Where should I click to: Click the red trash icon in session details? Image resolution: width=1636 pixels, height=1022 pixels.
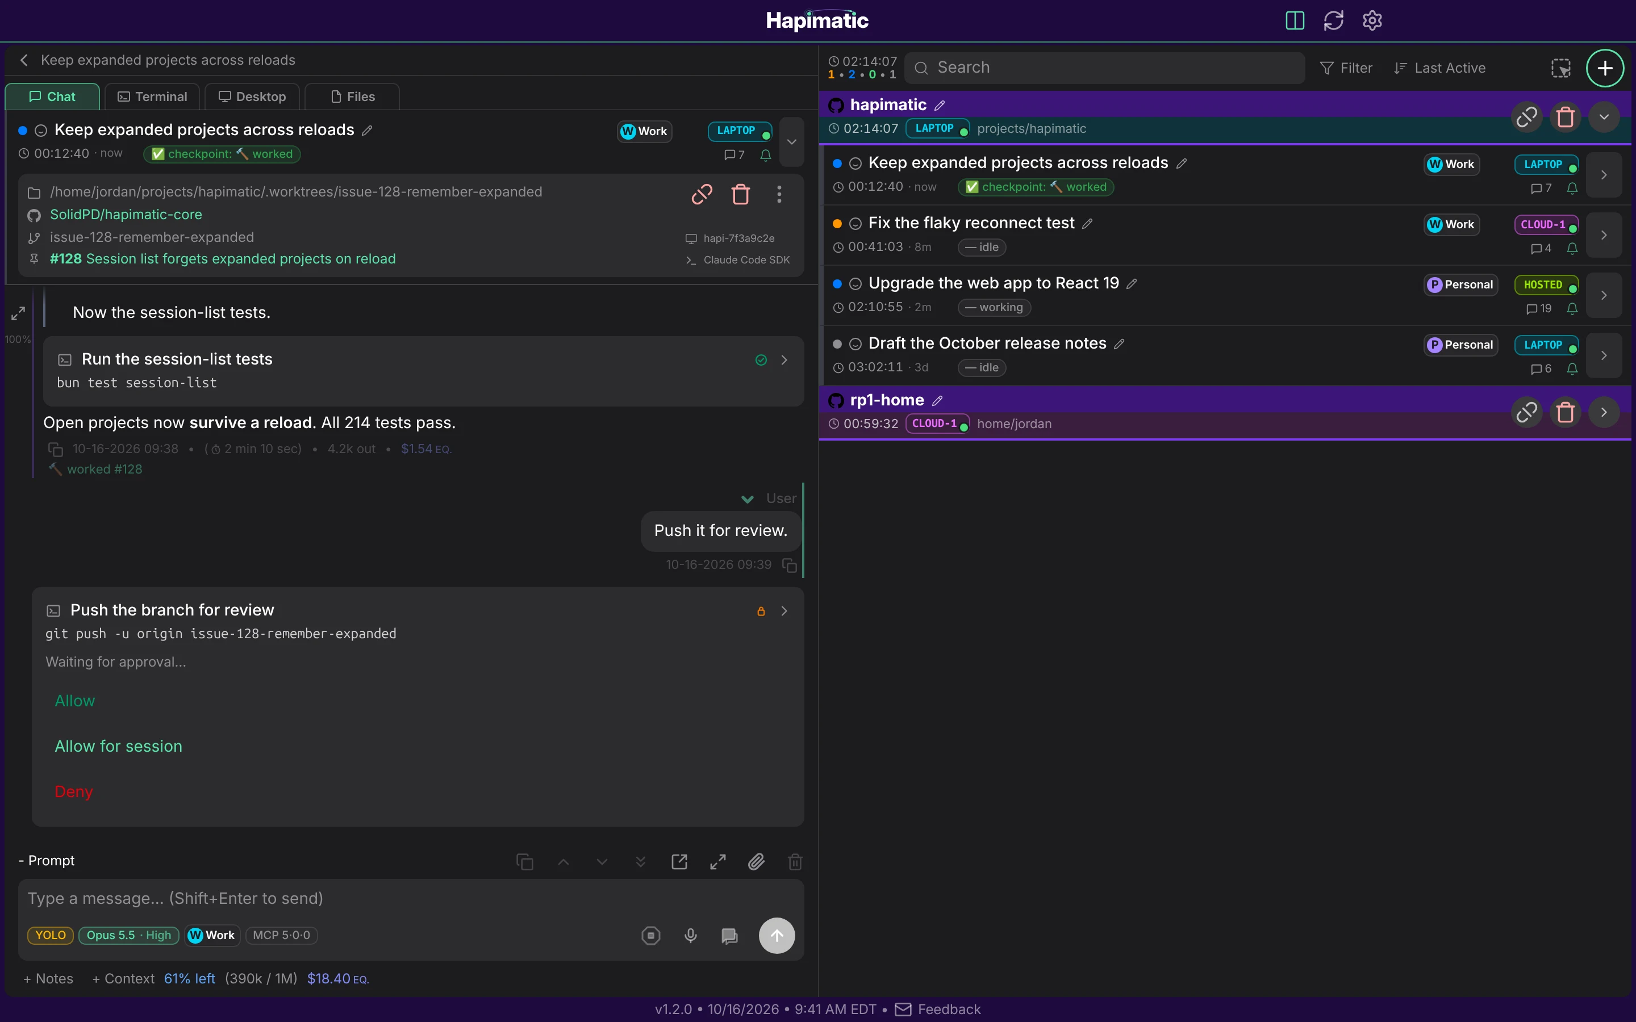740,194
